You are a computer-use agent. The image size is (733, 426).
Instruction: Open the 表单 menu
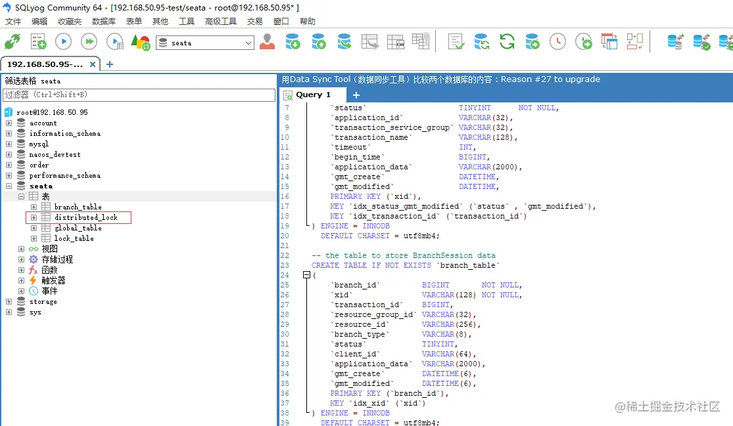tap(133, 22)
